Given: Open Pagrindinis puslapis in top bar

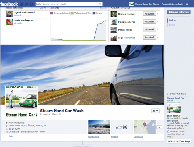Looking at the screenshot, I should coord(173,4).
